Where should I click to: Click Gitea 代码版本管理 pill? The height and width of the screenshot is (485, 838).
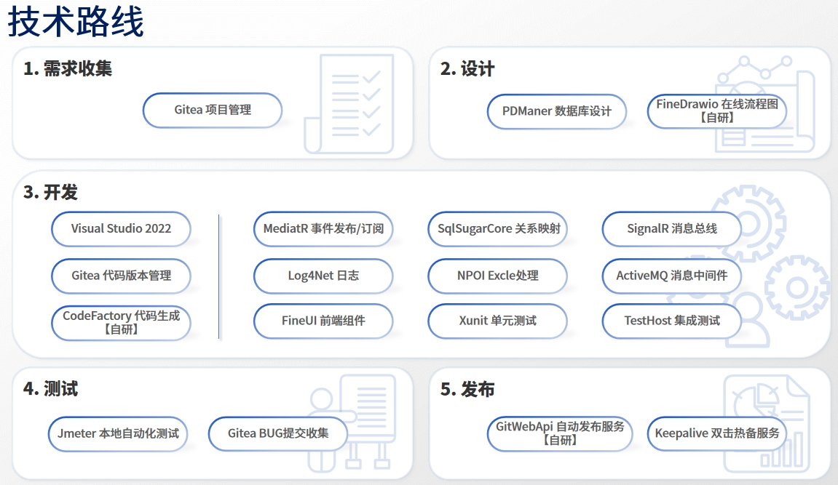point(121,276)
